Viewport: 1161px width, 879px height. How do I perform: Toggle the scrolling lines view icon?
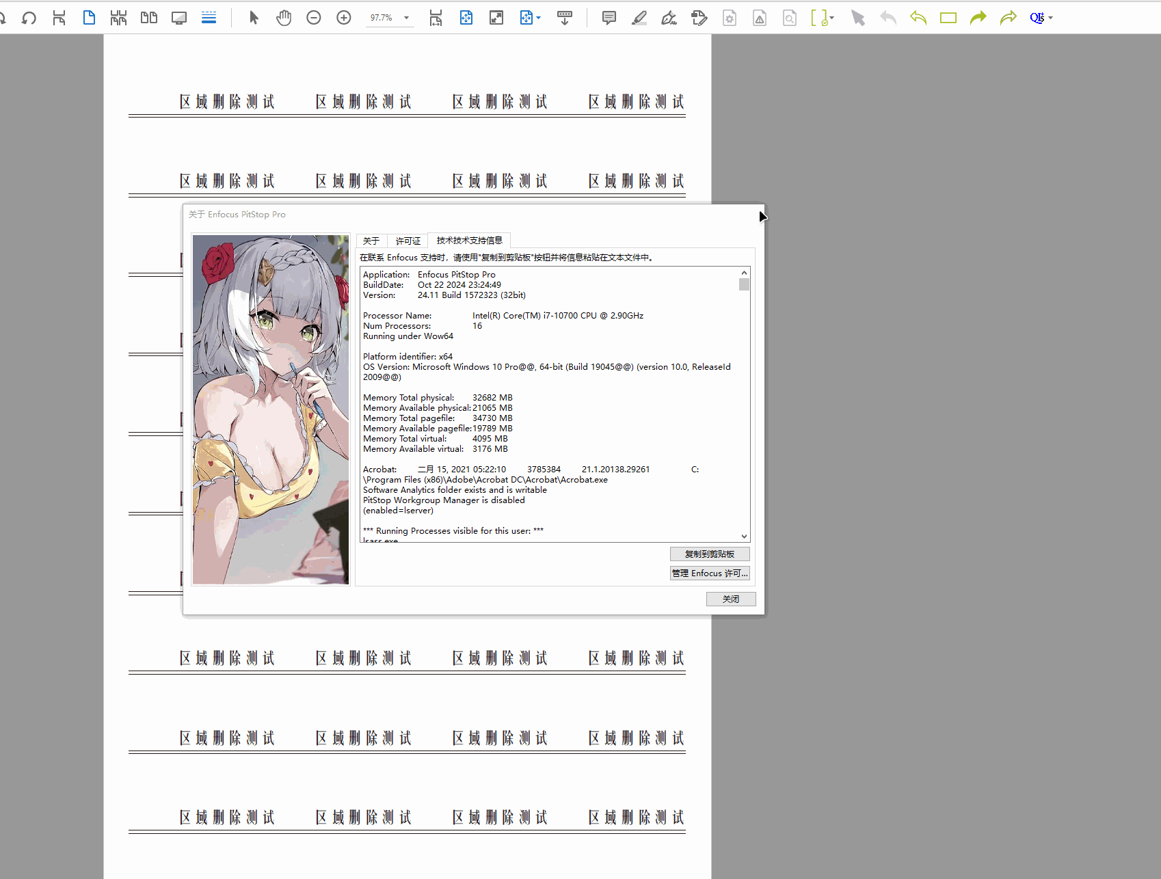coord(209,18)
